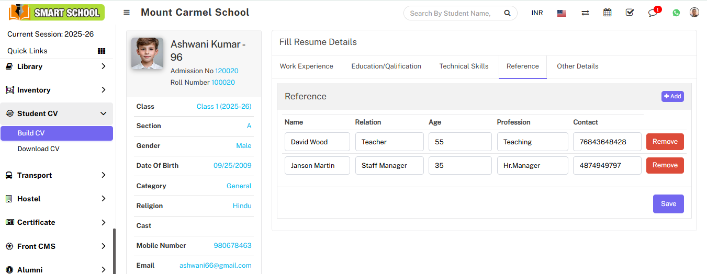Click the WhatsApp icon in header
Image resolution: width=707 pixels, height=274 pixels.
(676, 13)
